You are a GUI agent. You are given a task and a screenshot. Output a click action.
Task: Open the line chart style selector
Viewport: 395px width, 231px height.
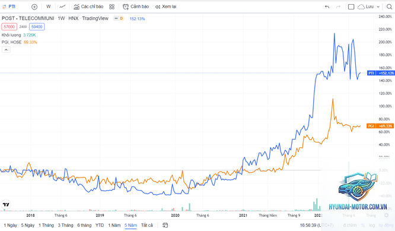(62, 7)
